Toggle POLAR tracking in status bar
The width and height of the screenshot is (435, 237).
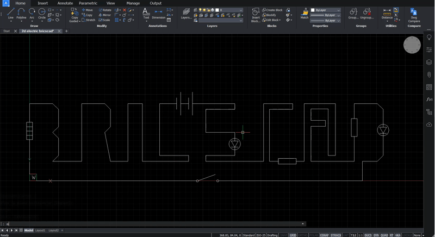pyautogui.click(x=314, y=235)
